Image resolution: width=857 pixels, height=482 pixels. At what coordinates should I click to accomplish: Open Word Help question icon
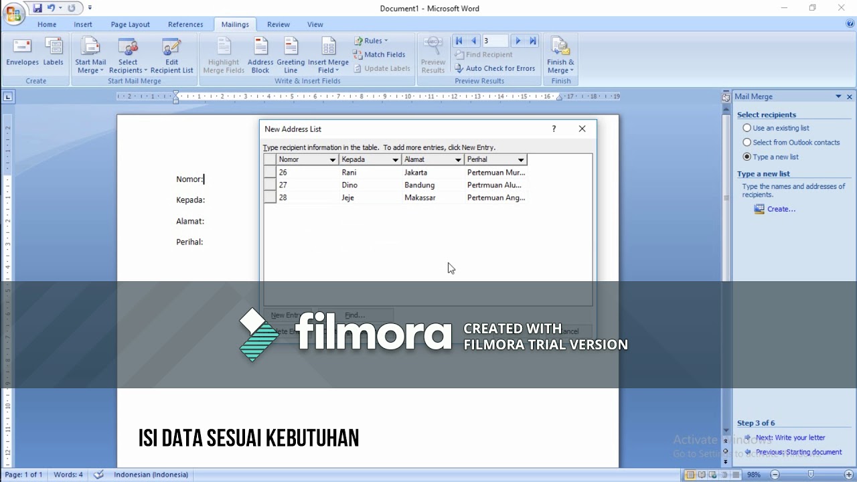(x=850, y=24)
